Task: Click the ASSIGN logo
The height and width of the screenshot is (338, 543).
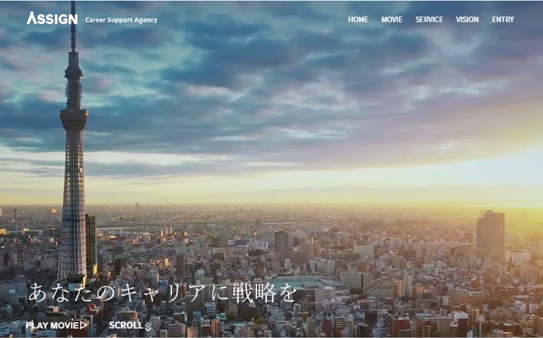Action: pyautogui.click(x=52, y=18)
